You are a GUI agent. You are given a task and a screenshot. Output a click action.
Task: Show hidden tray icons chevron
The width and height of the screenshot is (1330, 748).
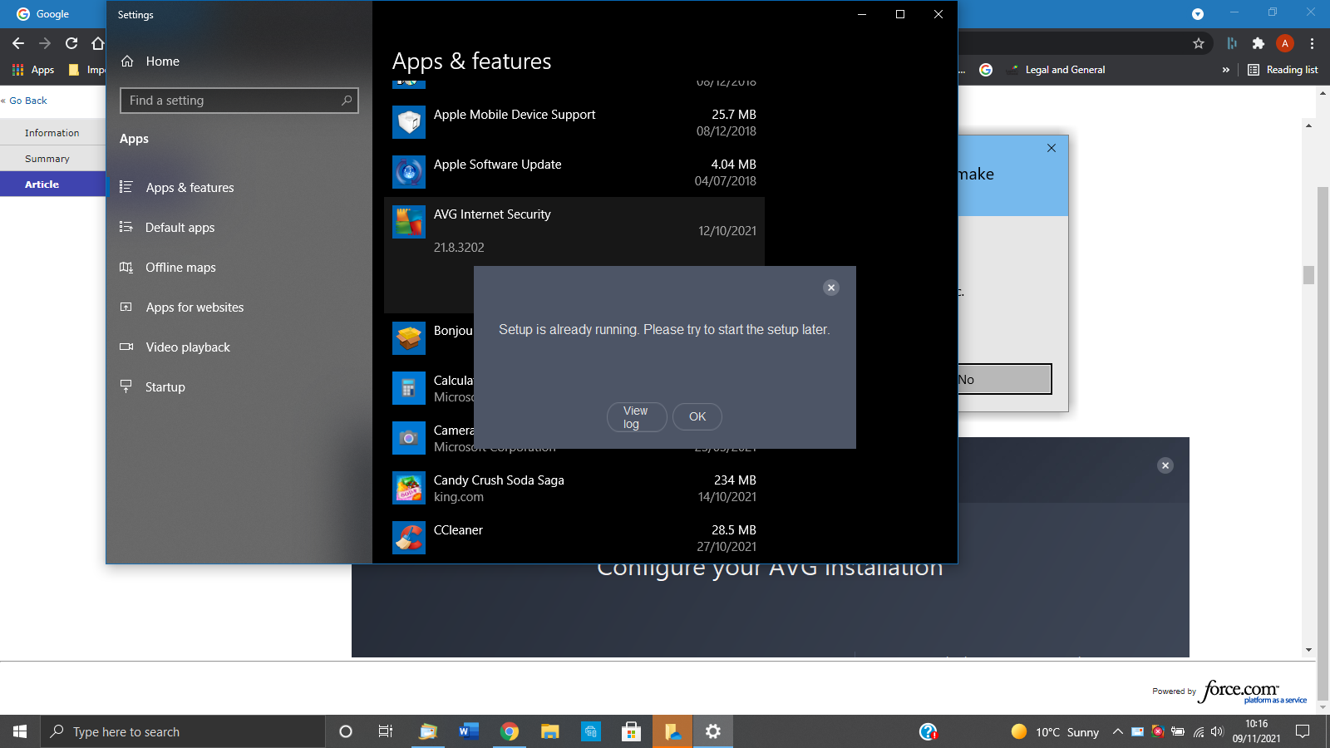pos(1118,731)
